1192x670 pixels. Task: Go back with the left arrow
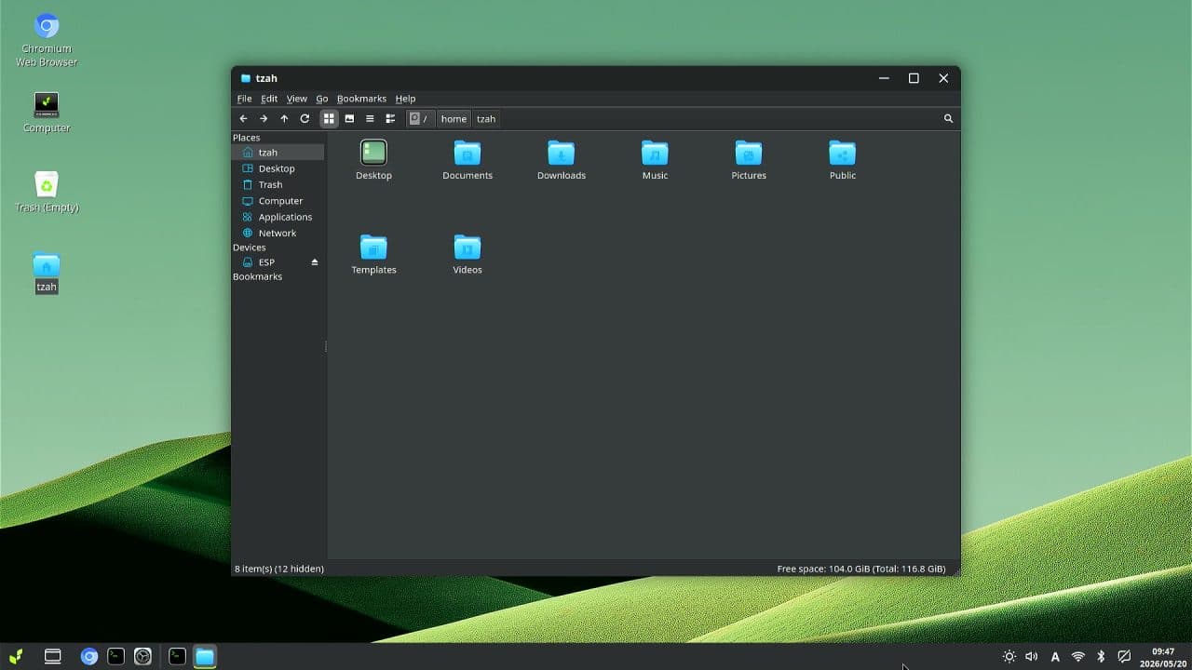point(243,119)
